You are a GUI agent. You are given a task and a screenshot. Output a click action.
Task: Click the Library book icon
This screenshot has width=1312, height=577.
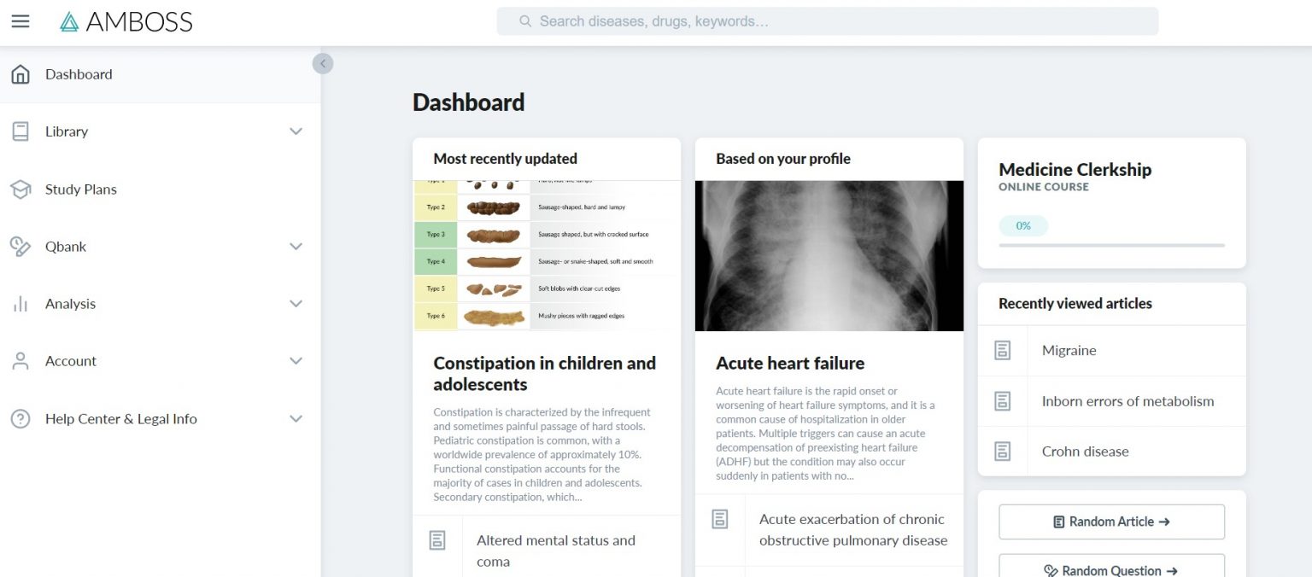(x=19, y=131)
